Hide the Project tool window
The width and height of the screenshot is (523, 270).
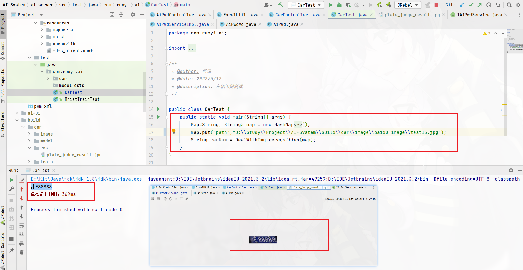pos(142,15)
